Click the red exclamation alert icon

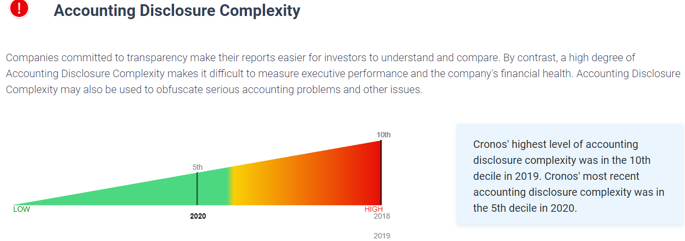pos(19,8)
